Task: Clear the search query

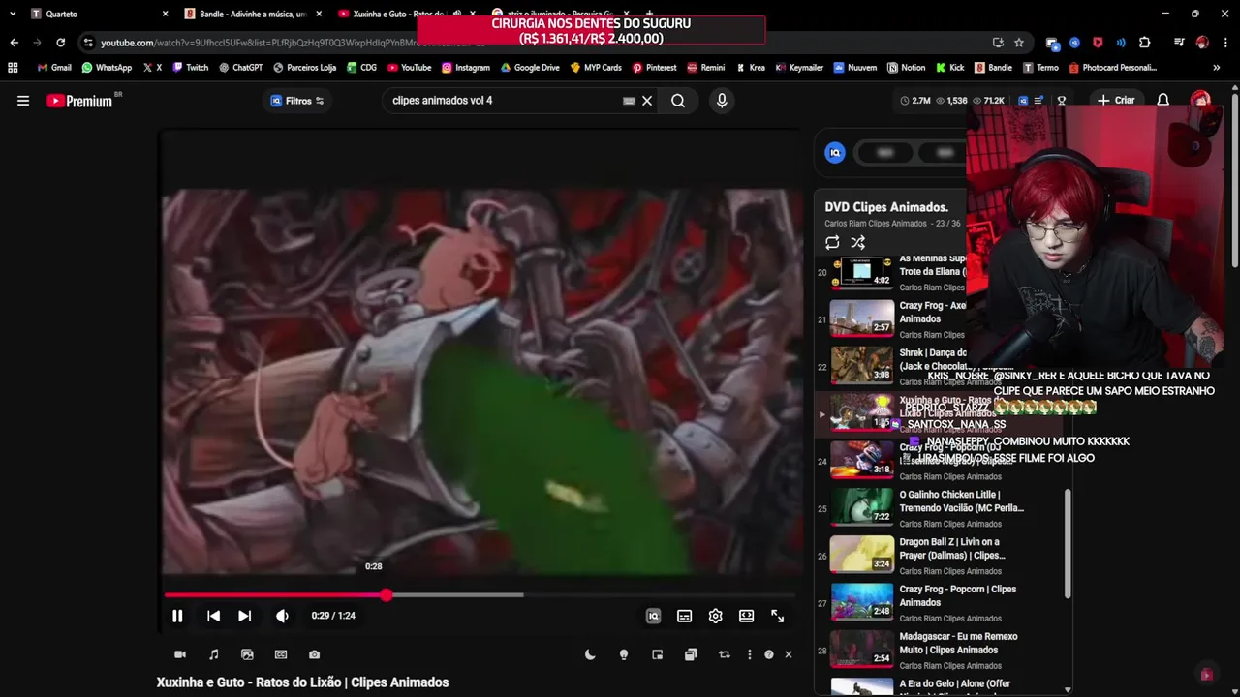Action: [x=647, y=101]
